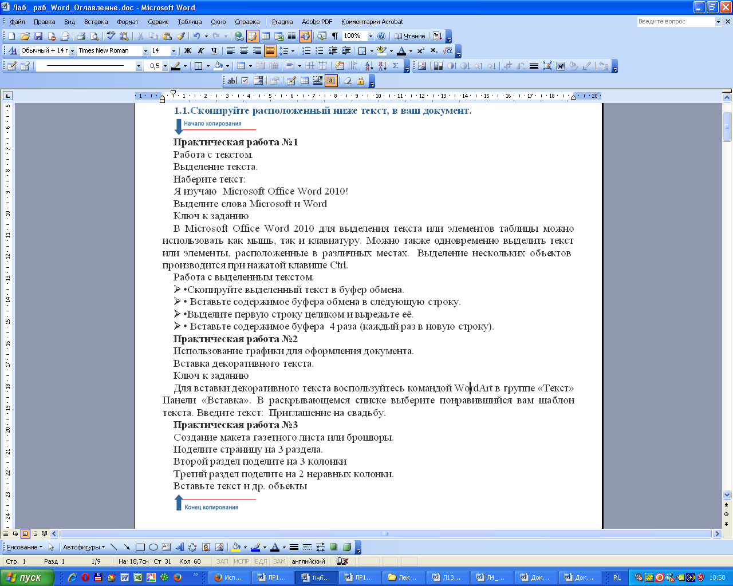Paste from clipboard icon
Image resolution: width=733 pixels, height=586 pixels.
[x=167, y=36]
